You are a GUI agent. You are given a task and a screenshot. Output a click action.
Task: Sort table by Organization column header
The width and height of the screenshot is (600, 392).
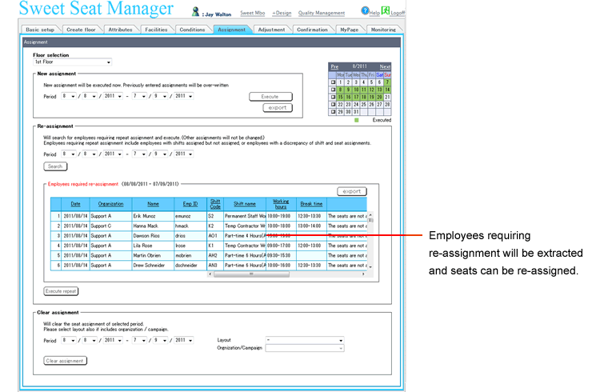pyautogui.click(x=111, y=204)
